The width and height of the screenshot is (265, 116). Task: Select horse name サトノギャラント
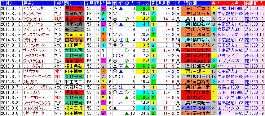point(35,50)
